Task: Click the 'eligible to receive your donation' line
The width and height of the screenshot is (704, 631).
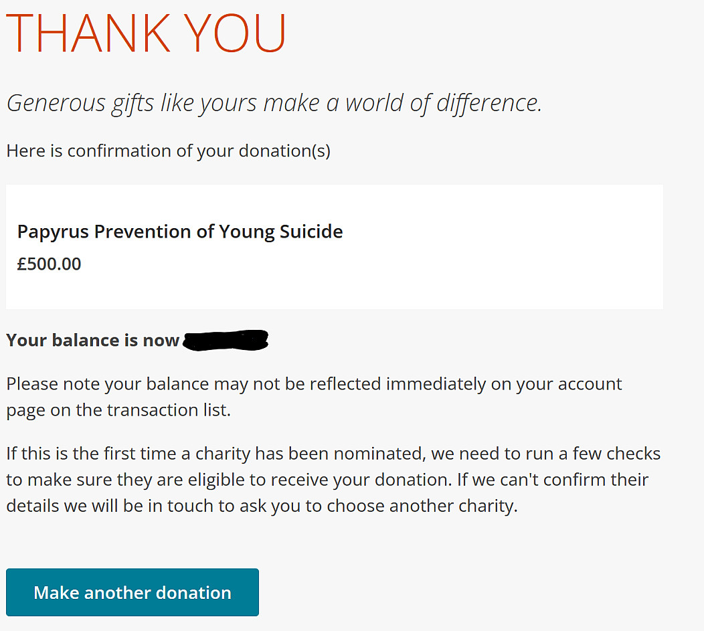Action: point(327,480)
